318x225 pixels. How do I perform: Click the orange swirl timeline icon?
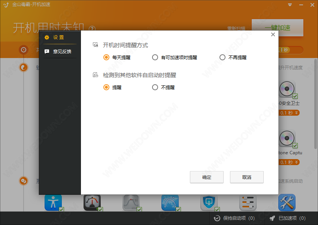point(24,67)
